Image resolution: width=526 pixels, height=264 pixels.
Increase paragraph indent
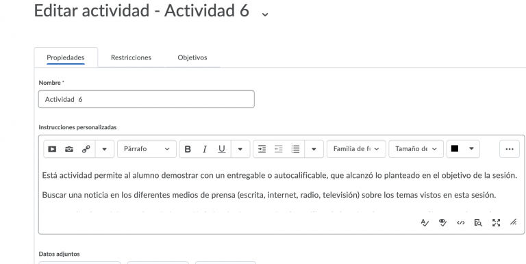pos(262,149)
